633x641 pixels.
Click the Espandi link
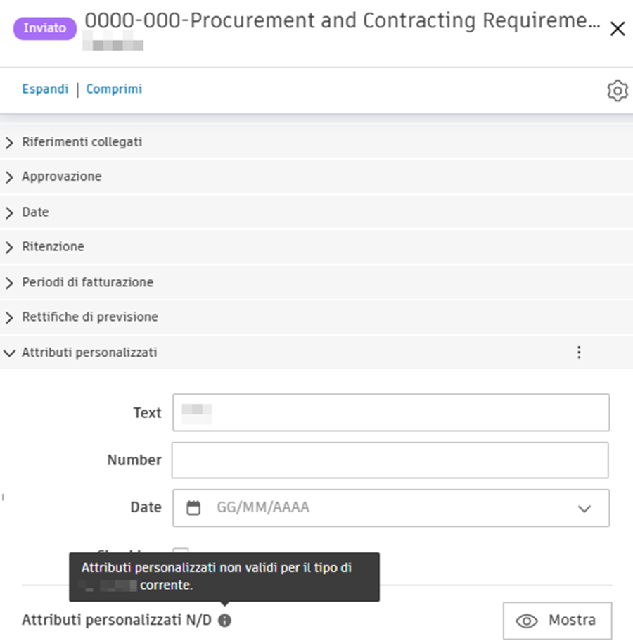44,89
